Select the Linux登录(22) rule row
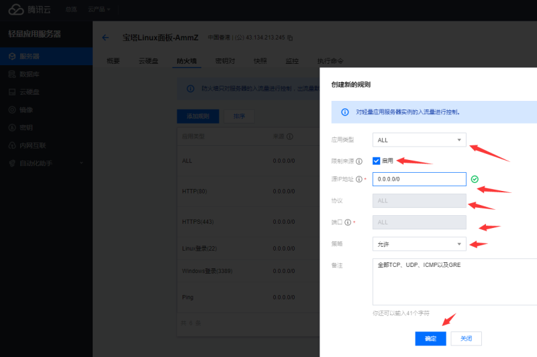 pos(248,248)
